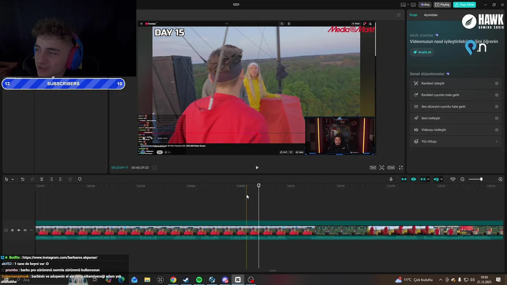
Task: Click the Dışa Aktar export button
Action: pyautogui.click(x=464, y=5)
